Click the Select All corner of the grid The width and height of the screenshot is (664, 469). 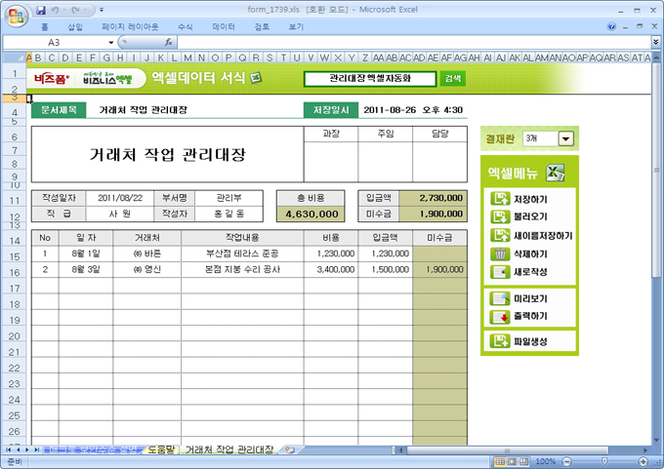(x=14, y=58)
